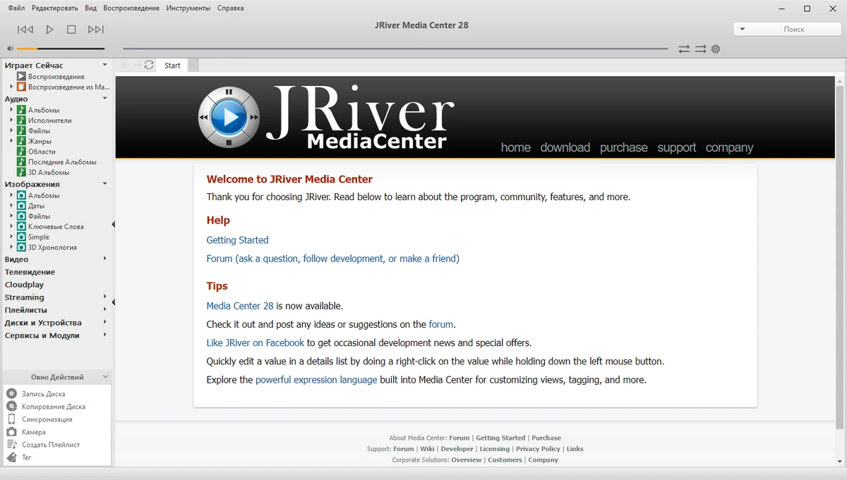Click the Тег tag icon
Screen dimensions: 847x480
tap(11, 457)
